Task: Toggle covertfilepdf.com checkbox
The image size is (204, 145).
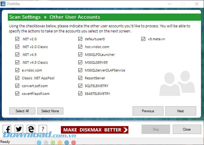Action: pos(17,94)
